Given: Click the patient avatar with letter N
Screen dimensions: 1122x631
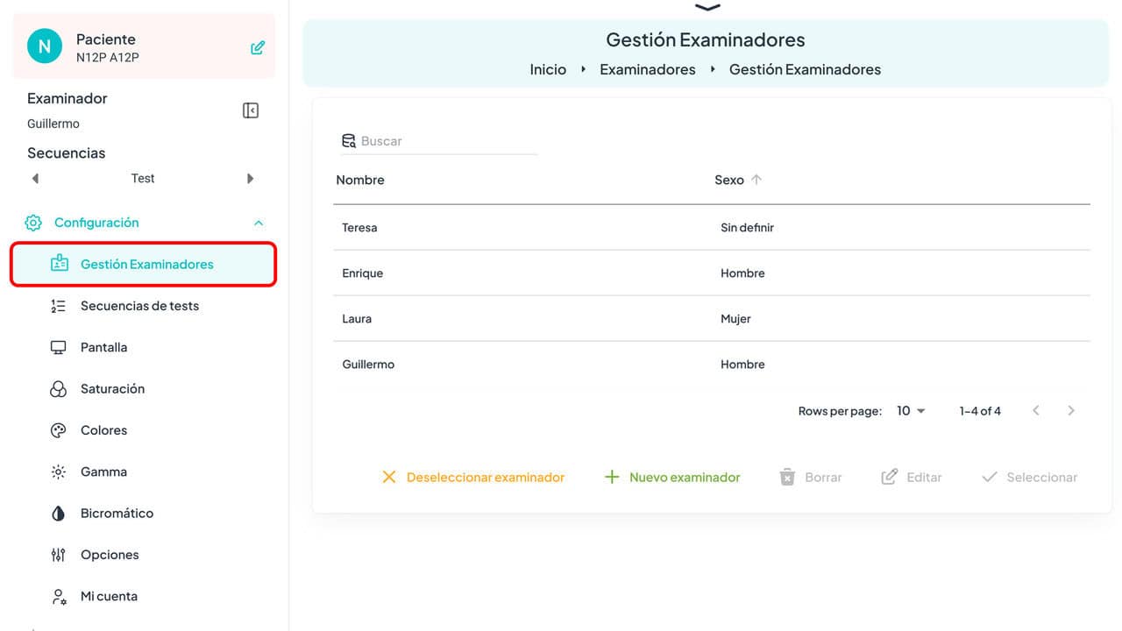Looking at the screenshot, I should click(45, 46).
